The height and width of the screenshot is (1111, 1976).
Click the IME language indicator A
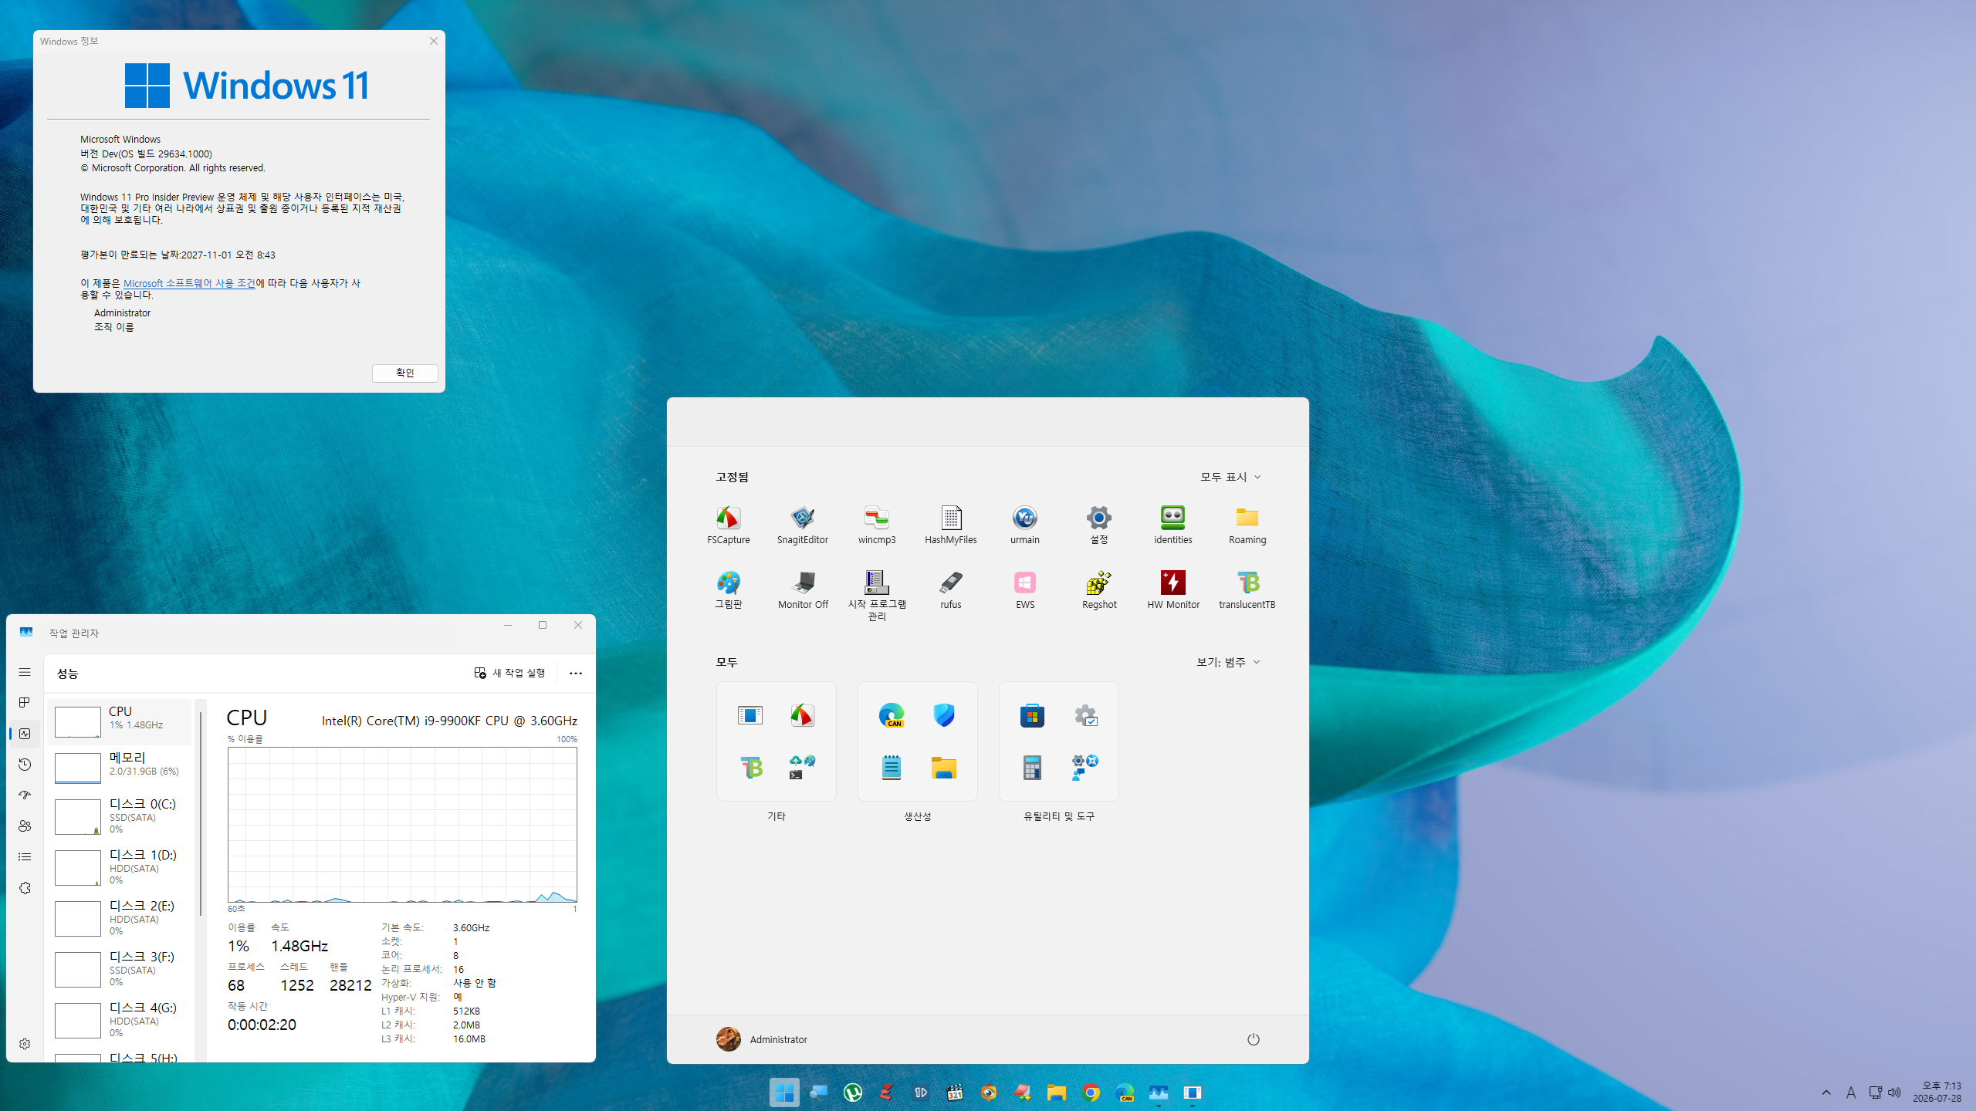(x=1851, y=1092)
